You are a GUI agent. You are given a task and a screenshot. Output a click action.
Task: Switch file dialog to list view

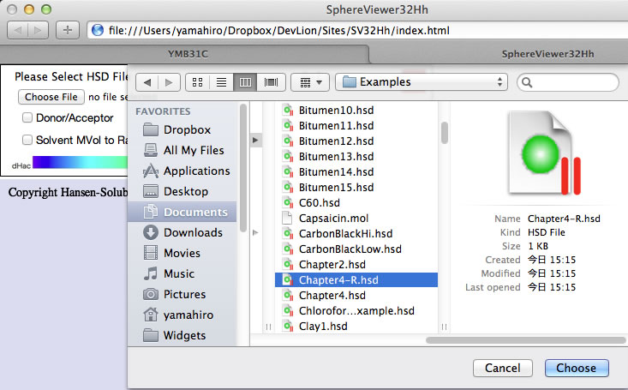pyautogui.click(x=221, y=82)
